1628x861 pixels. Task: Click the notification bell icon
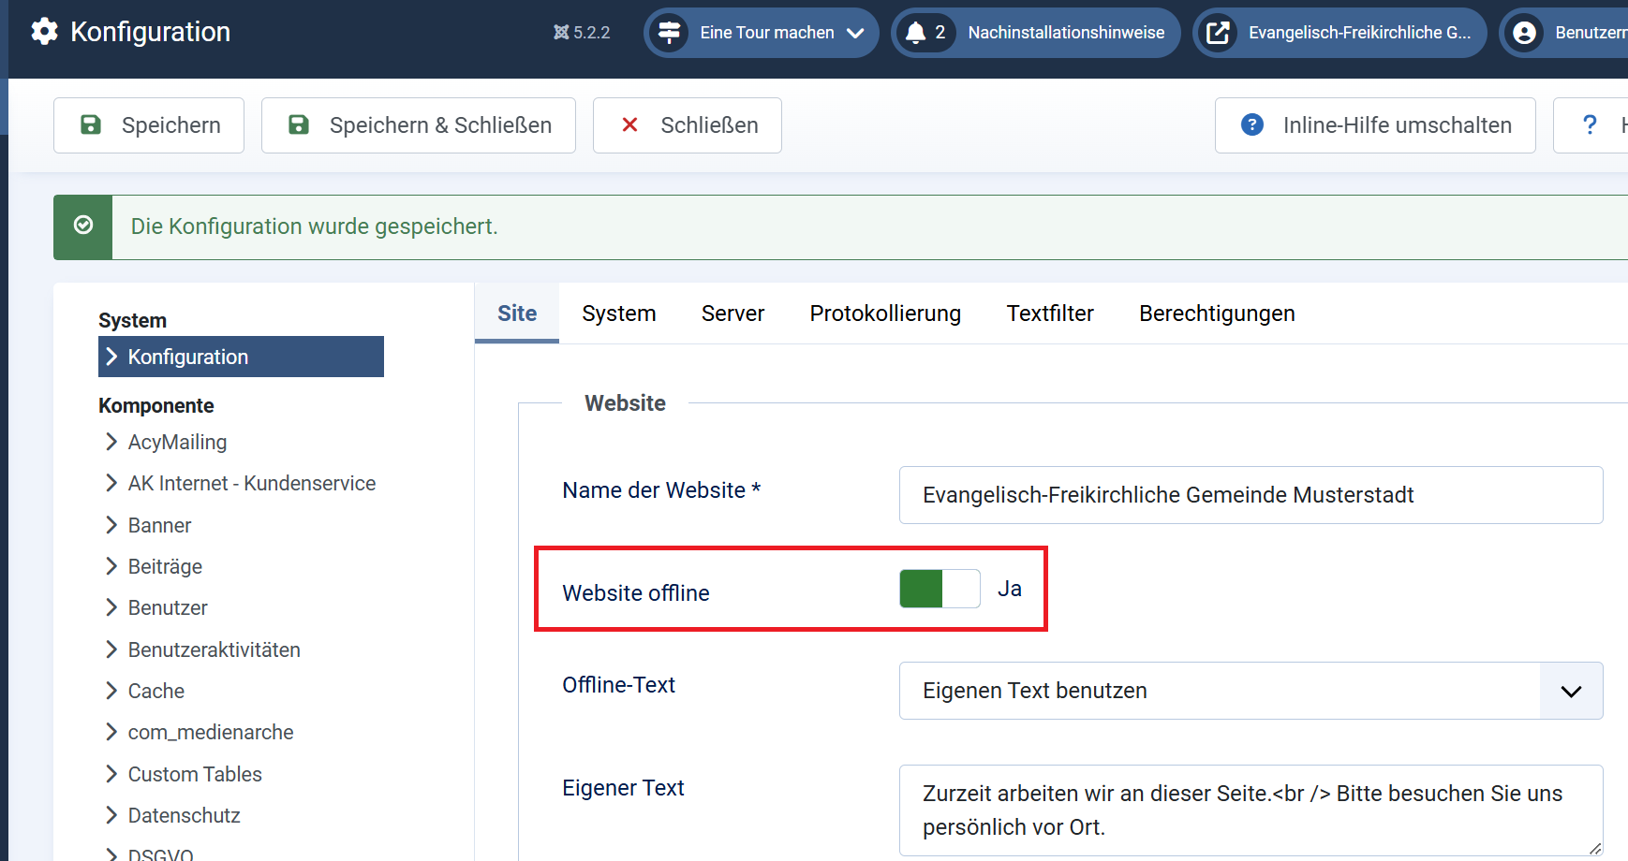915,33
